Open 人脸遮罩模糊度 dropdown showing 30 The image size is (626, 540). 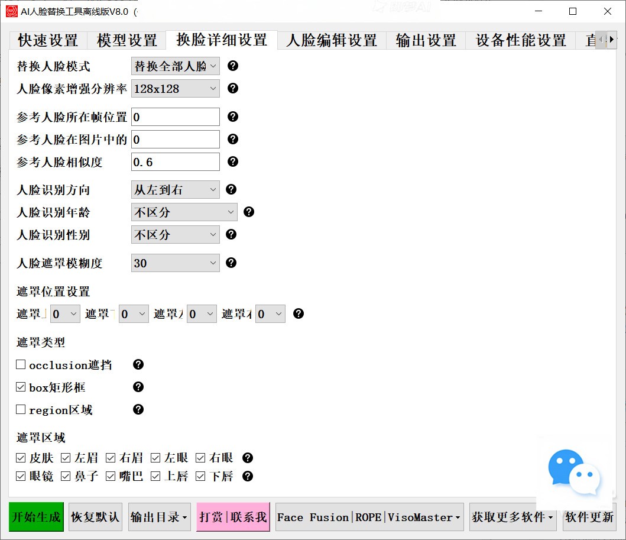175,263
